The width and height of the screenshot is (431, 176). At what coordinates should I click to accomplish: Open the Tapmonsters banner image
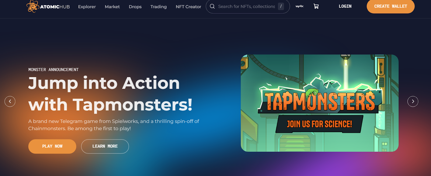(320, 103)
